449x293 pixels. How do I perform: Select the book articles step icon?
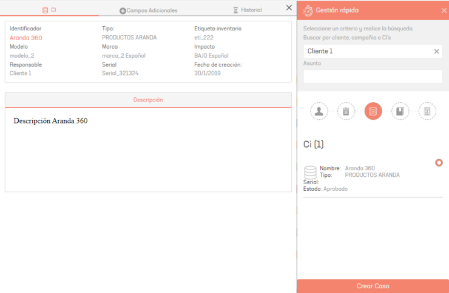[400, 111]
